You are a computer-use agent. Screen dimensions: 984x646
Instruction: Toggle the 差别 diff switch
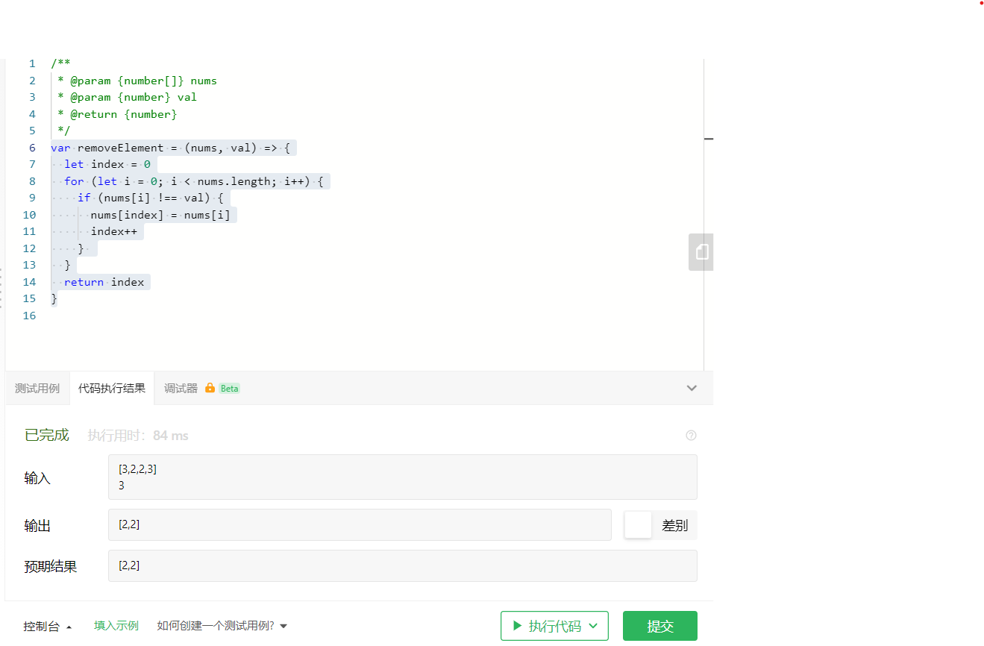(x=639, y=525)
